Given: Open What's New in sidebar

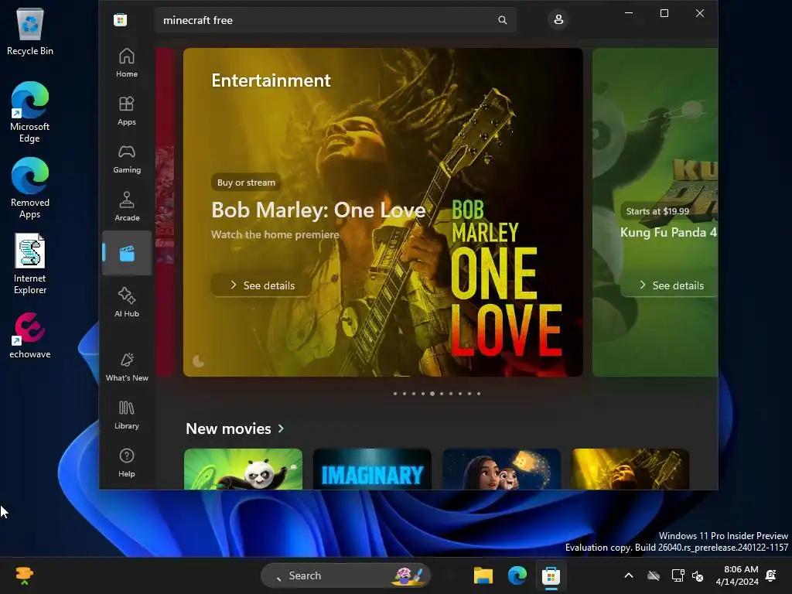Looking at the screenshot, I should point(127,367).
